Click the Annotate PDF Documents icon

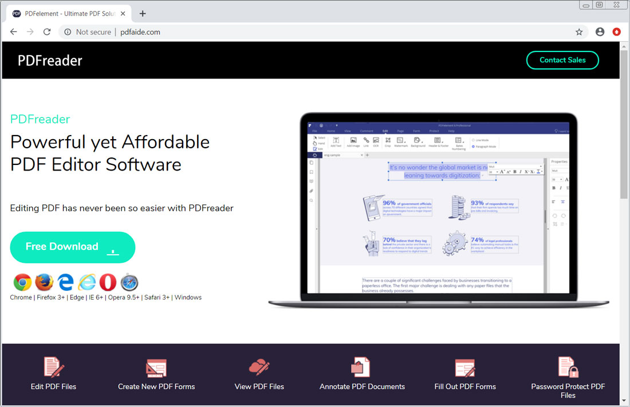pyautogui.click(x=360, y=367)
